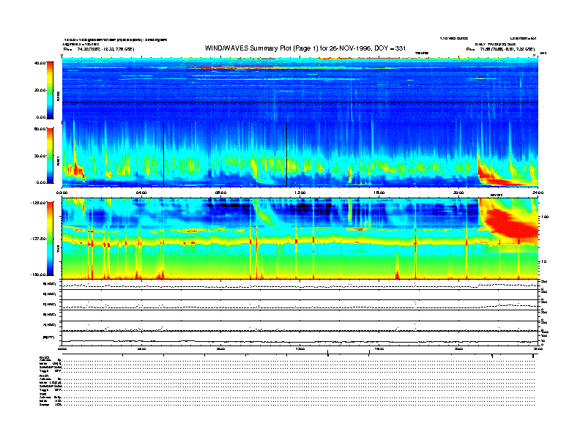
Task: Click the black vertical marker near 05:00 in RAD1
Action: point(163,154)
